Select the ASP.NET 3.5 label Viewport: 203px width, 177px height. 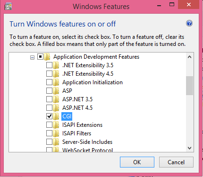pyautogui.click(x=77, y=99)
